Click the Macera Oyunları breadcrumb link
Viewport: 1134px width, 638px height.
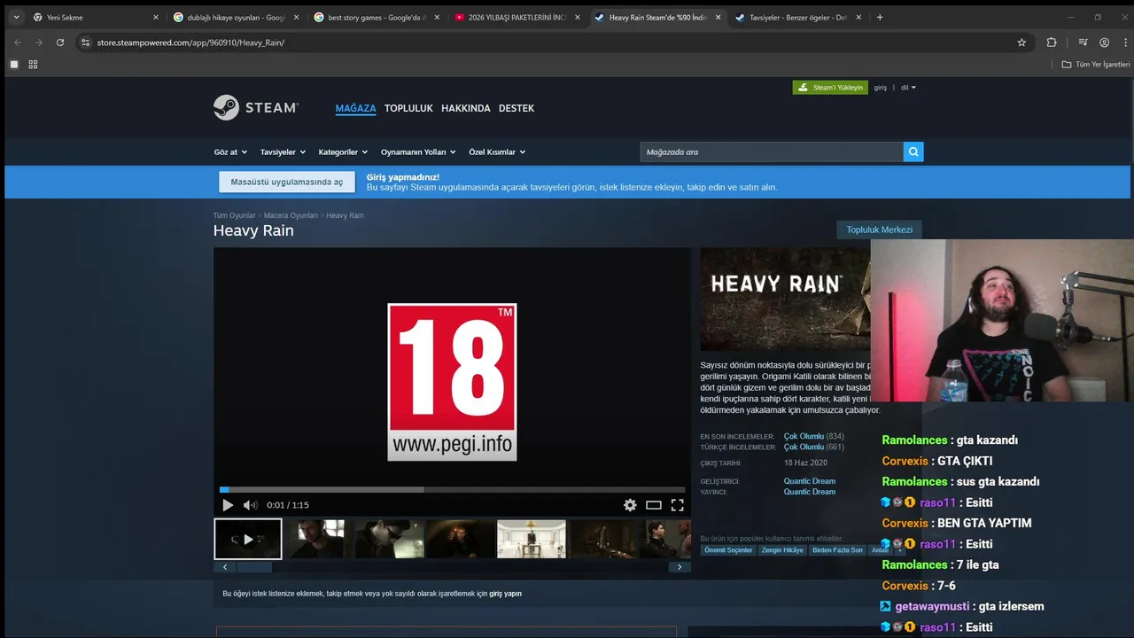point(291,215)
